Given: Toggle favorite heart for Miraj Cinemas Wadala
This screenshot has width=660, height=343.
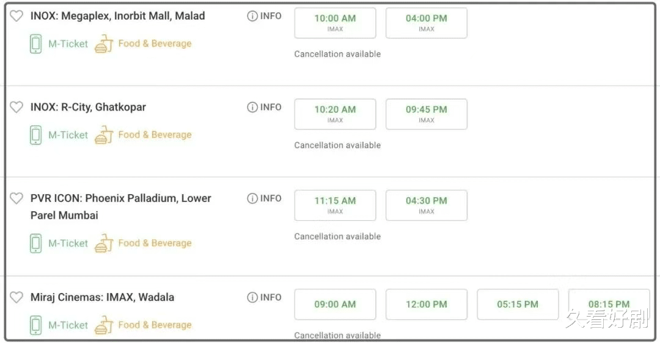Looking at the screenshot, I should (16, 297).
